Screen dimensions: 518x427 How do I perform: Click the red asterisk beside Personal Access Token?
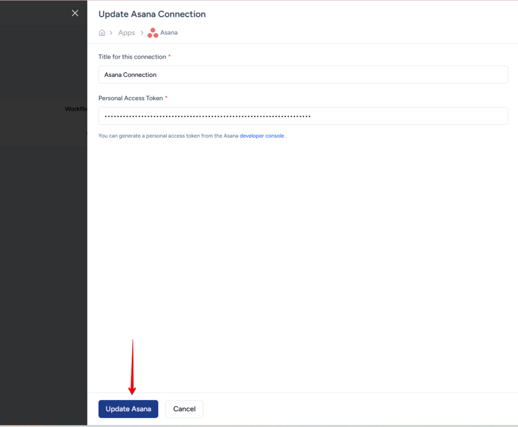click(x=166, y=98)
